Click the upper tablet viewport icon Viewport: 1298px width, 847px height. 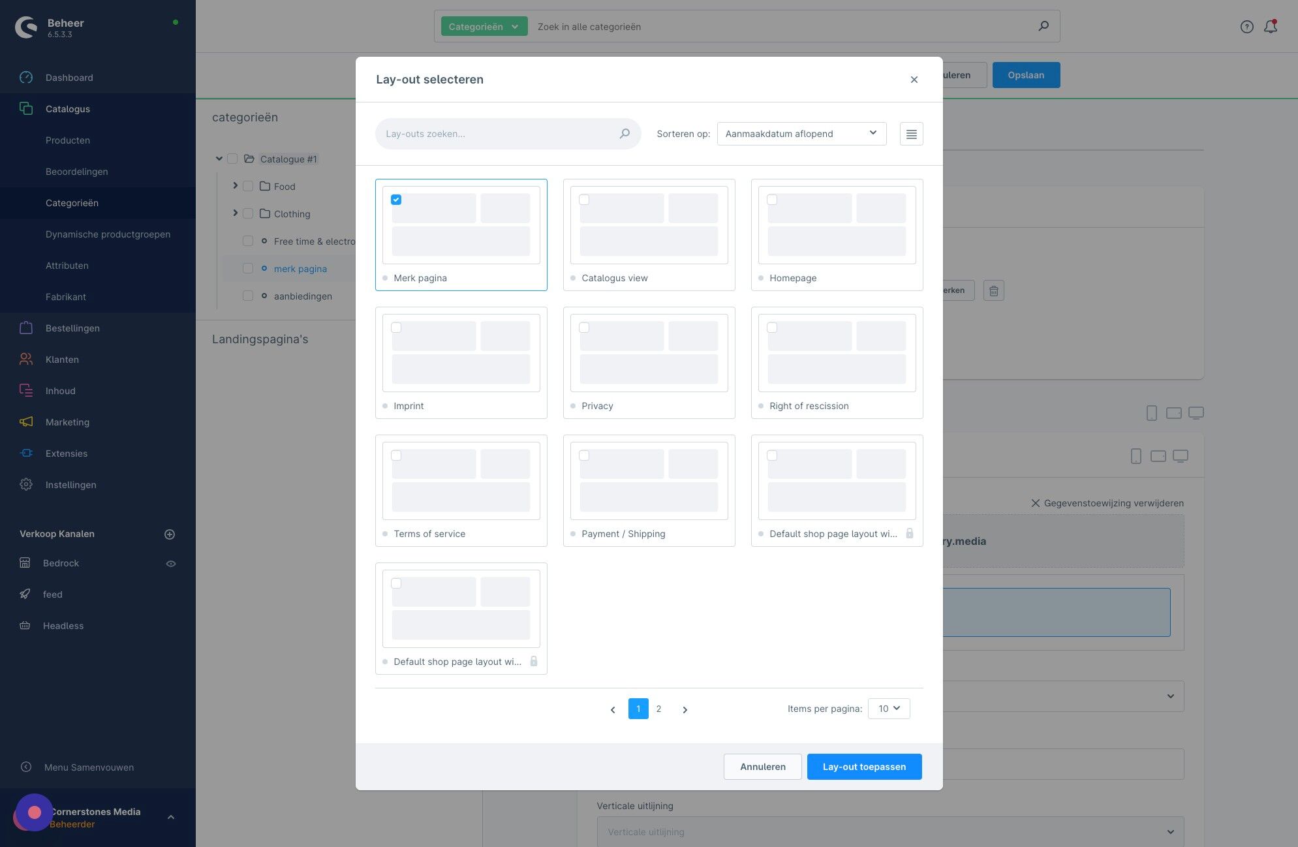click(1173, 412)
